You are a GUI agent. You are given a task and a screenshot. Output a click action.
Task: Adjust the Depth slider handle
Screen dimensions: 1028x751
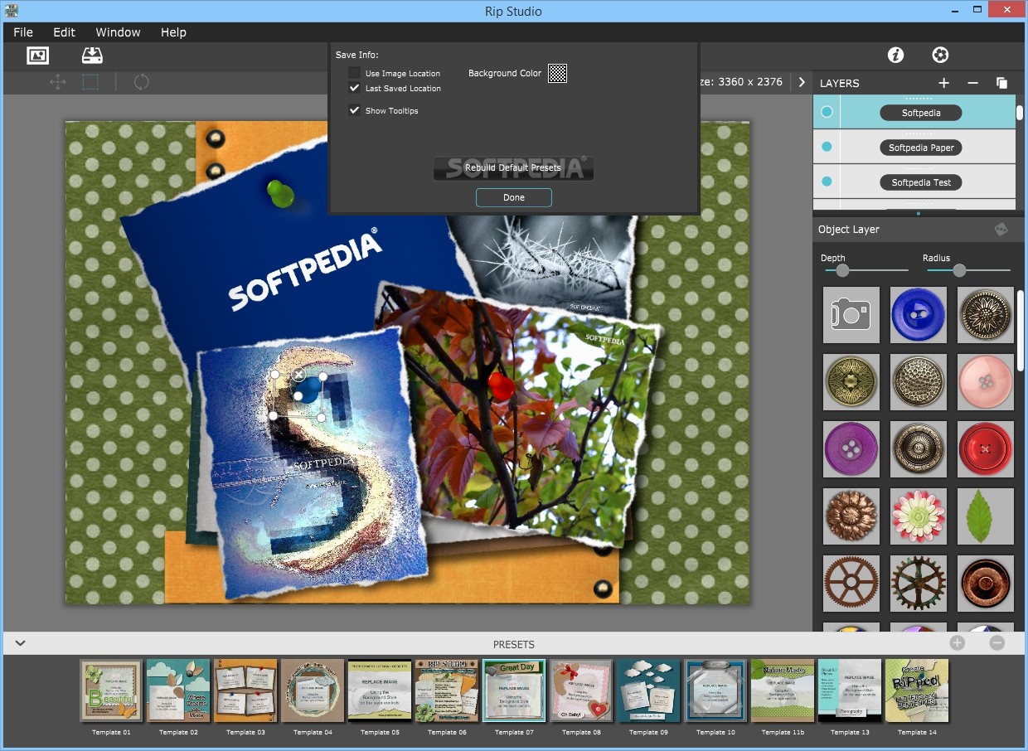[x=842, y=270]
